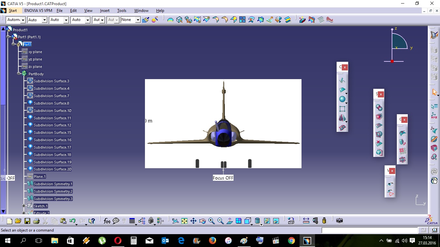
Task: Click the Undo arrow icon
Action: pos(72,221)
